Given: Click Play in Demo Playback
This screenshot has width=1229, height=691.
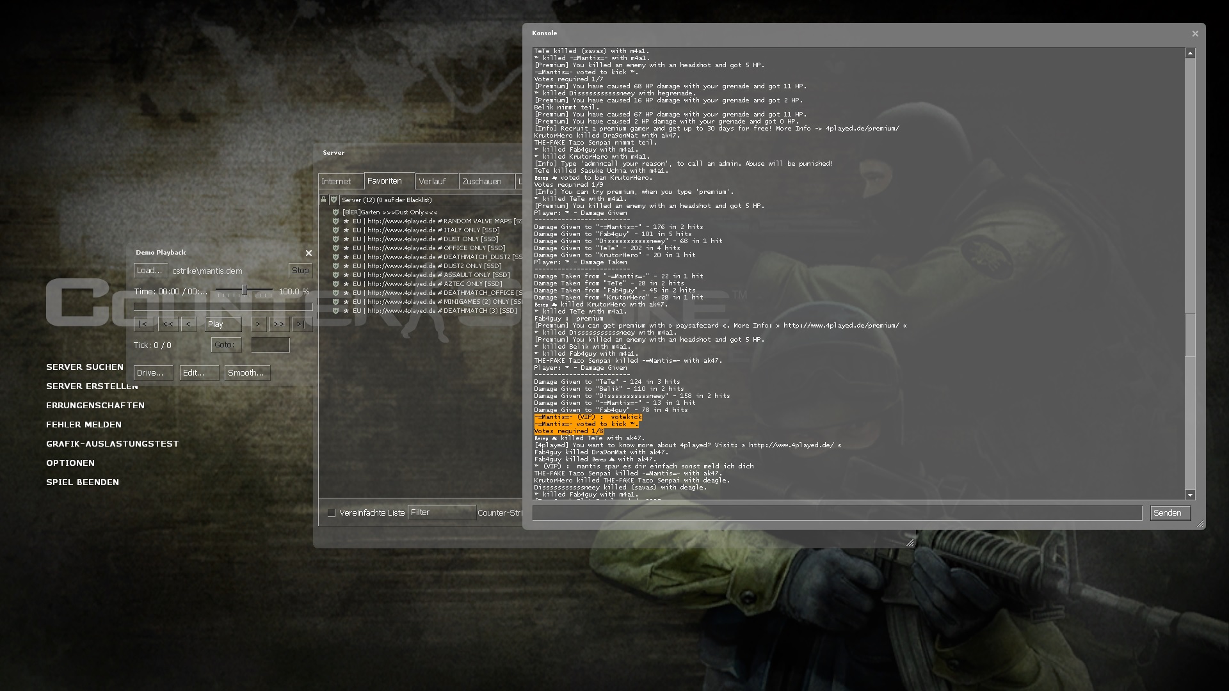Looking at the screenshot, I should tap(223, 324).
